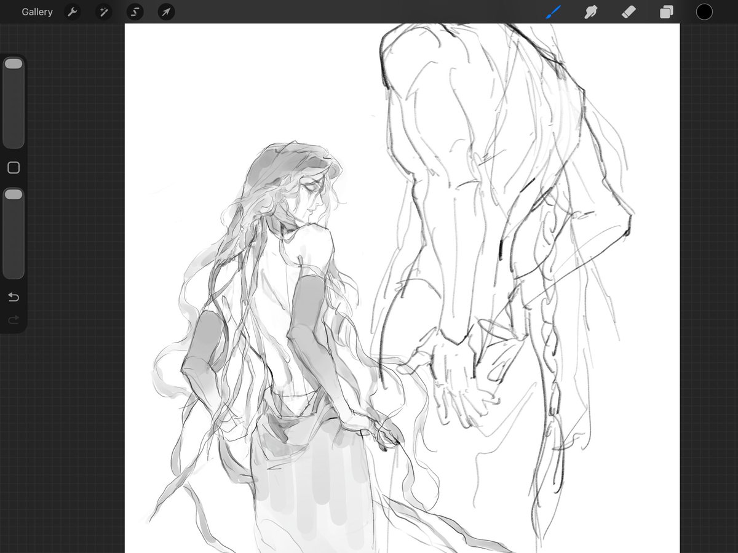Activate the Transform arrow tool
Image resolution: width=738 pixels, height=553 pixels.
pyautogui.click(x=166, y=12)
